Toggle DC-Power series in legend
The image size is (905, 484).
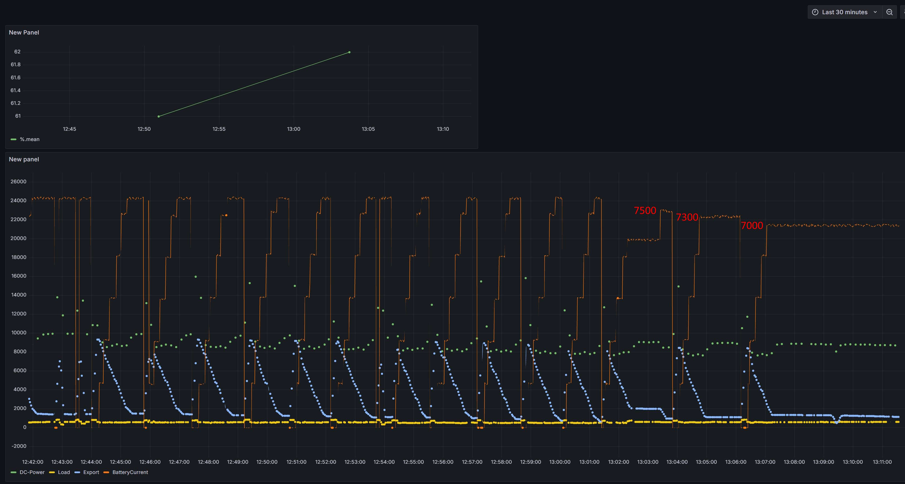coord(32,472)
